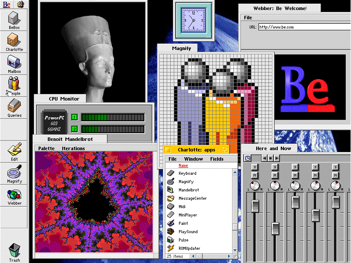Toggle Solo on the first mixer channel
The width and height of the screenshot is (351, 263).
click(254, 167)
